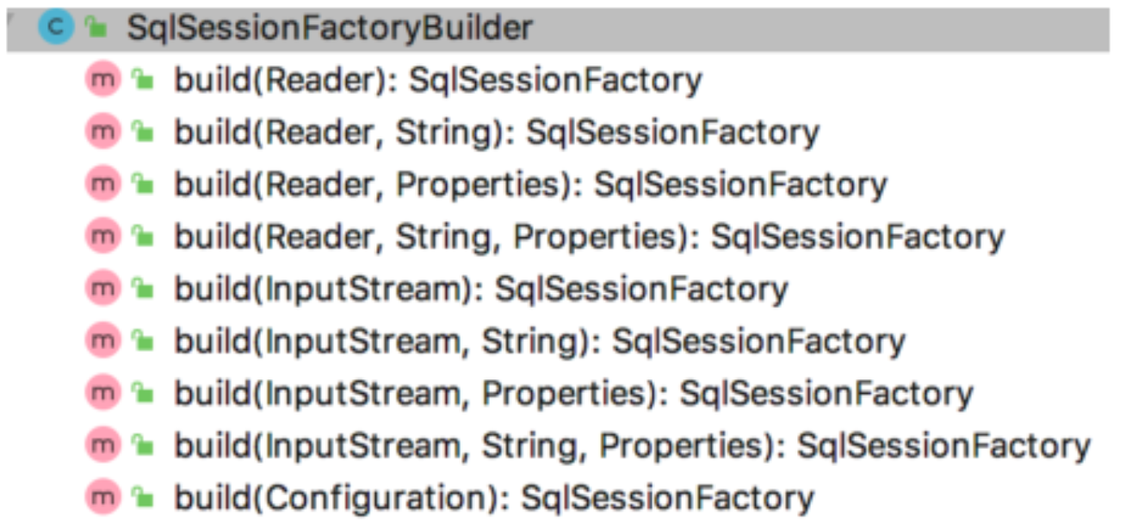Select the build(InputStream) method entry
This screenshot has height=528, width=1126.
coord(480,289)
